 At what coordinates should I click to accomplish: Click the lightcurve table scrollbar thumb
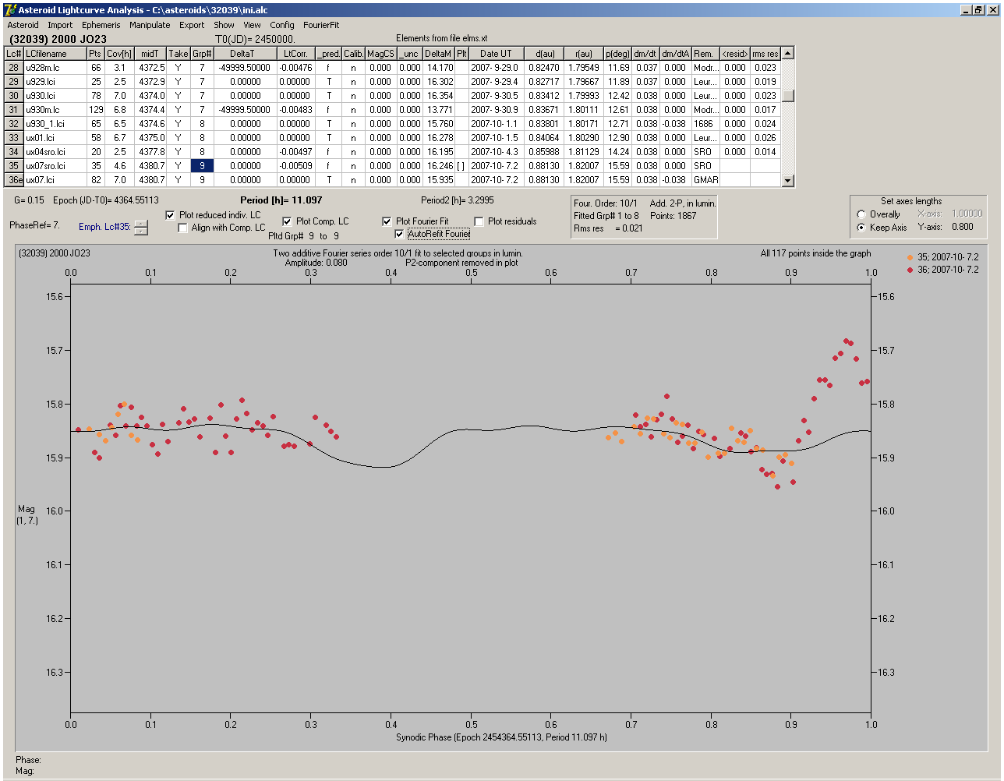788,96
